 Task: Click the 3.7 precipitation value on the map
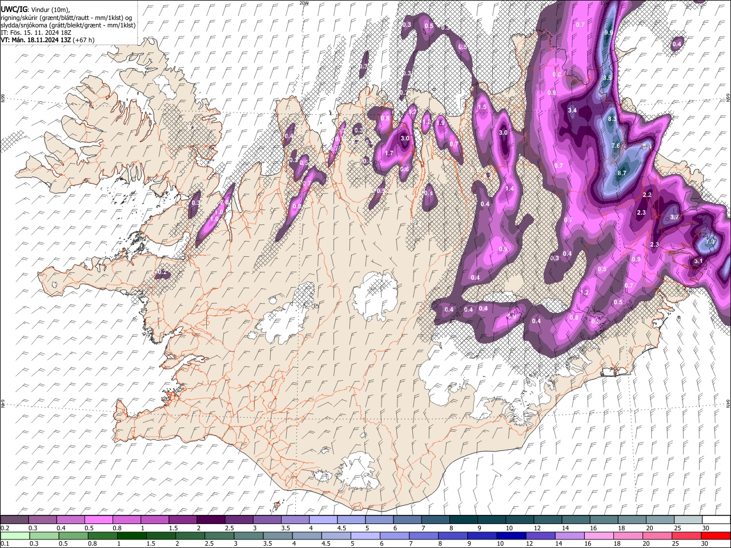pos(674,217)
